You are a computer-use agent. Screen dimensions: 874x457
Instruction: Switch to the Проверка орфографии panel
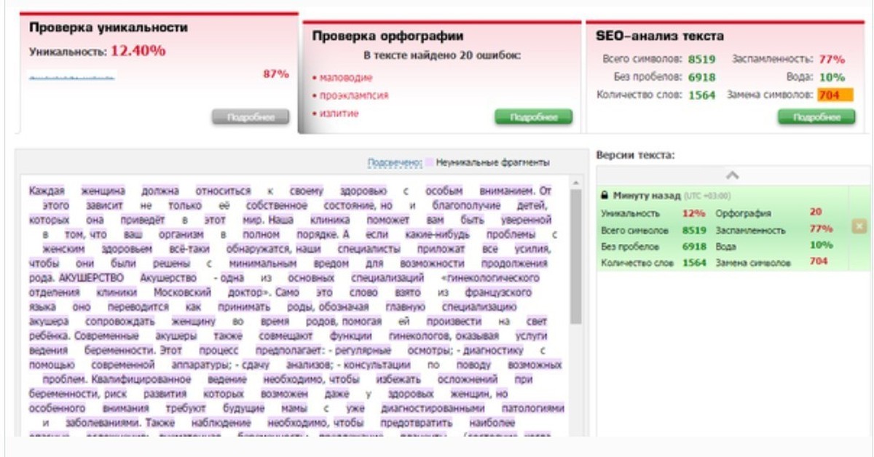[x=387, y=36]
